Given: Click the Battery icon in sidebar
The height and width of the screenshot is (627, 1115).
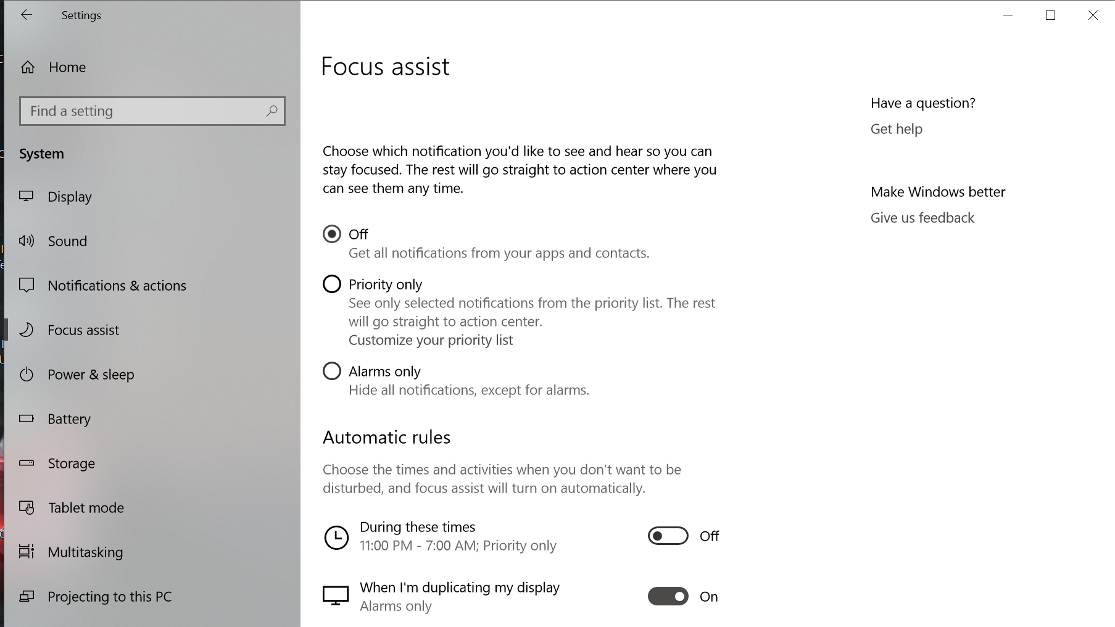Looking at the screenshot, I should click(x=27, y=418).
